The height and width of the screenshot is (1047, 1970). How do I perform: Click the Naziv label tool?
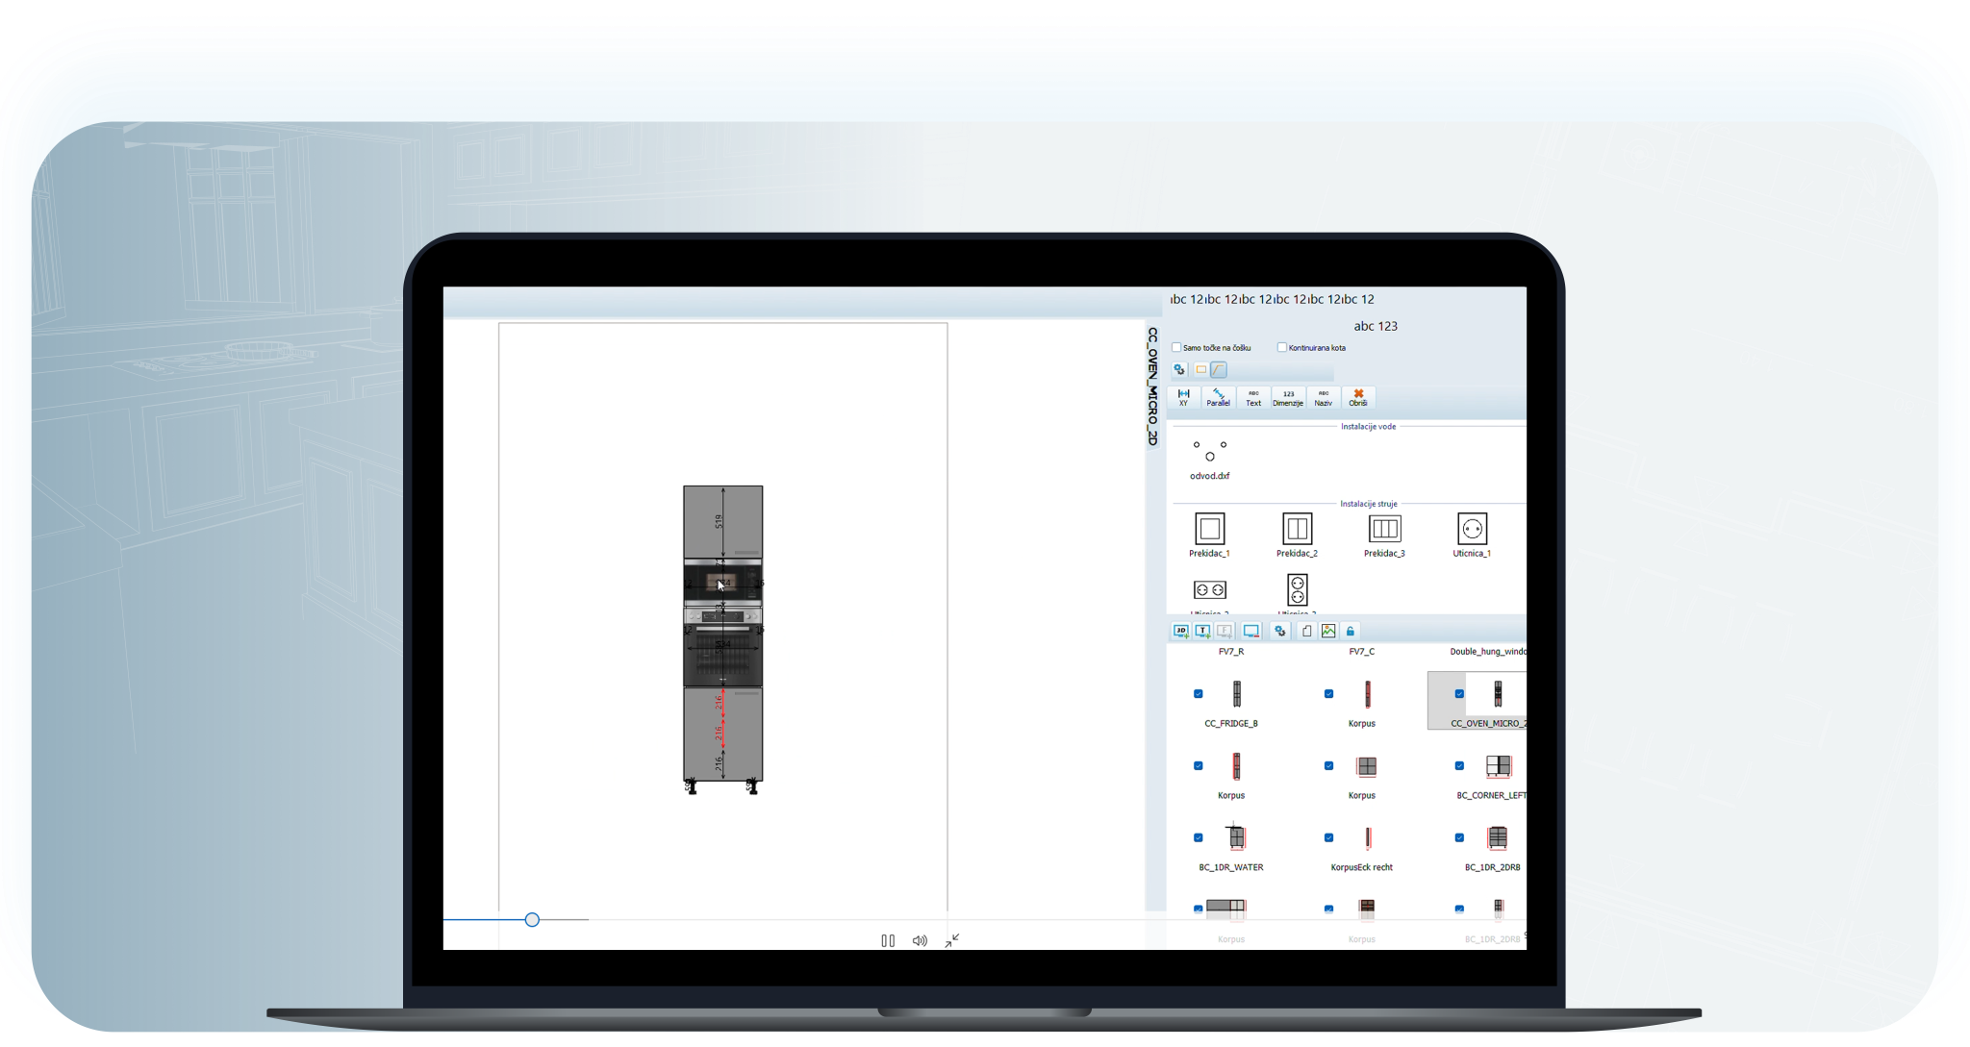(1324, 397)
